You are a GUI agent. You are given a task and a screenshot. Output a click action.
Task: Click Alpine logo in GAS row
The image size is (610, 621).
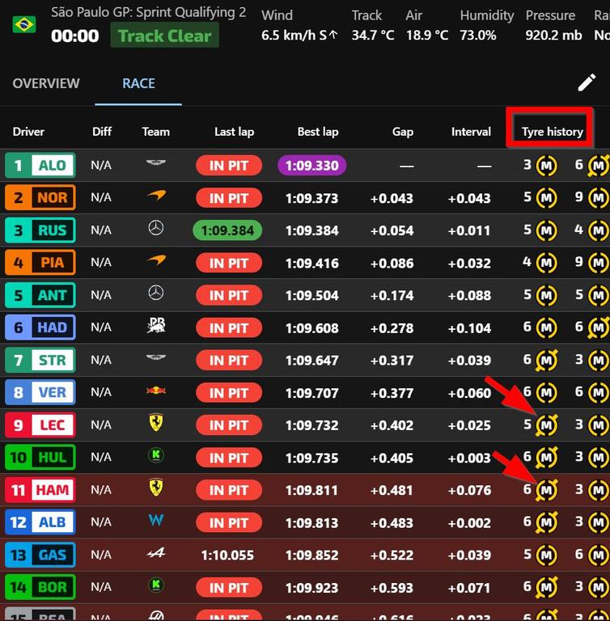(x=156, y=552)
